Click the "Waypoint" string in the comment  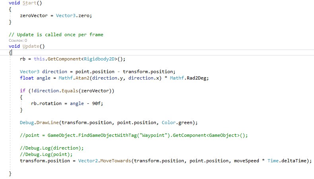point(153,135)
